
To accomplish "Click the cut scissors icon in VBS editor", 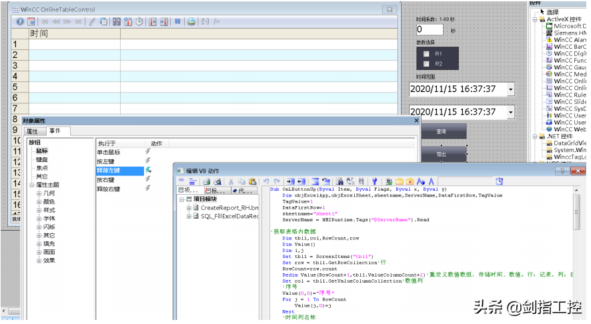I will [231, 181].
